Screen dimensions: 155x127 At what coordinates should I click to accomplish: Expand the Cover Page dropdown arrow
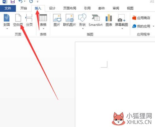click(7, 28)
